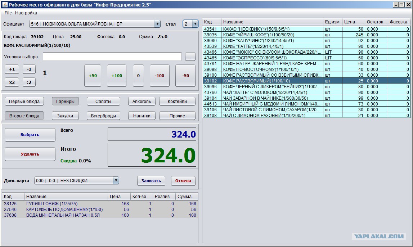This screenshot has width=413, height=247.
Task: Select the Закуски category
Action: pos(65,116)
